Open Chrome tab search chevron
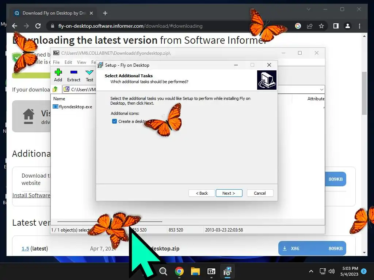This screenshot has width=374, height=280. (308, 9)
